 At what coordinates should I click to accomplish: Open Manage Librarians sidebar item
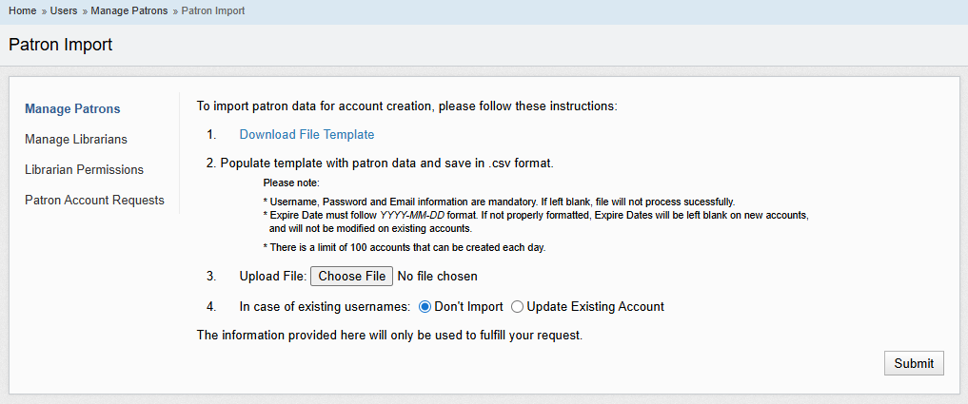coord(75,139)
